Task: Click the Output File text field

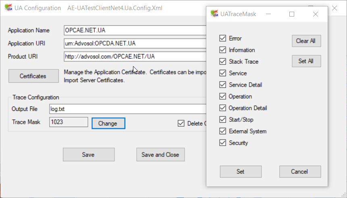Action: (x=127, y=109)
